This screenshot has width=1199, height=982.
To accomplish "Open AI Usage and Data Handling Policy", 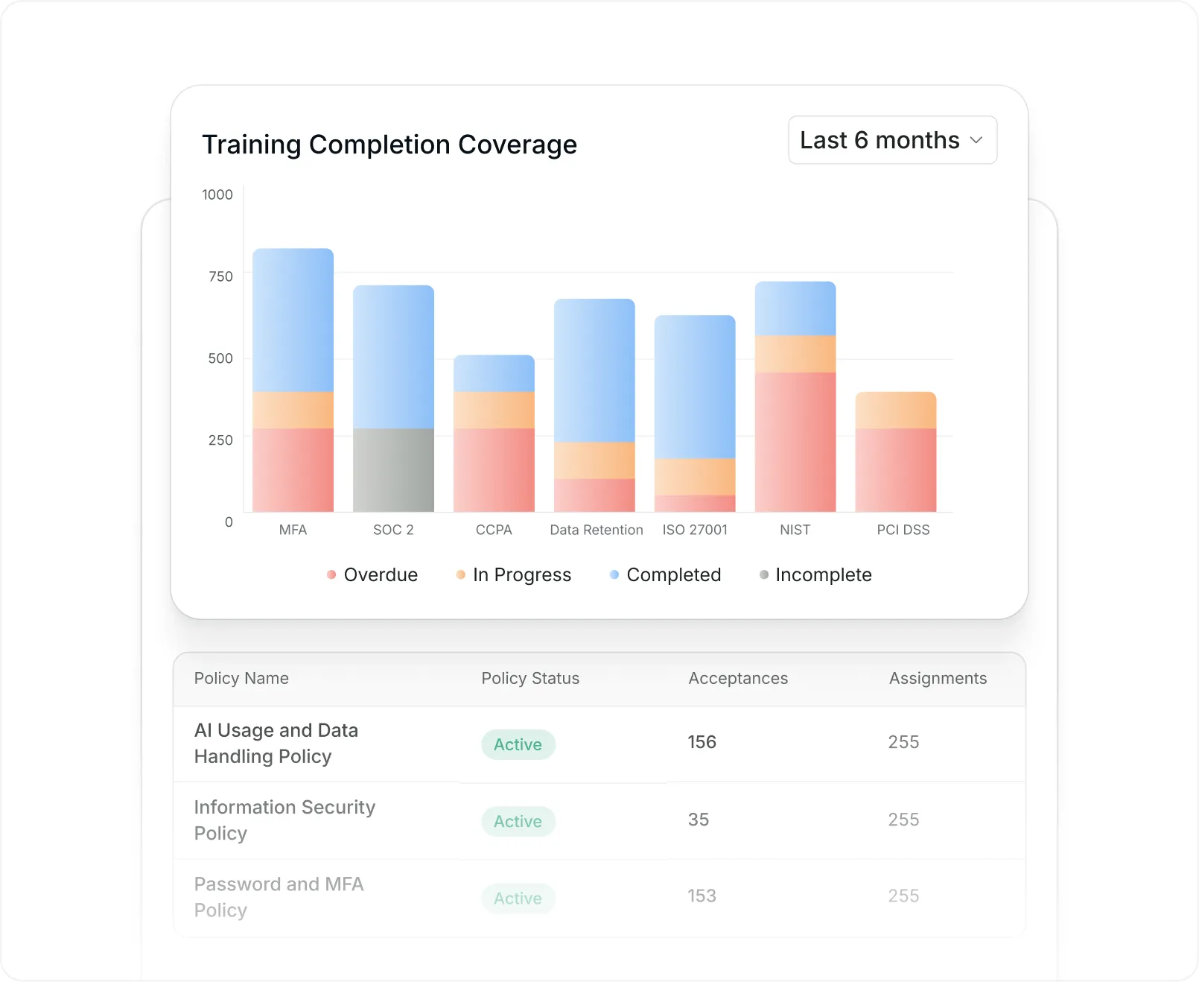I will coord(276,744).
